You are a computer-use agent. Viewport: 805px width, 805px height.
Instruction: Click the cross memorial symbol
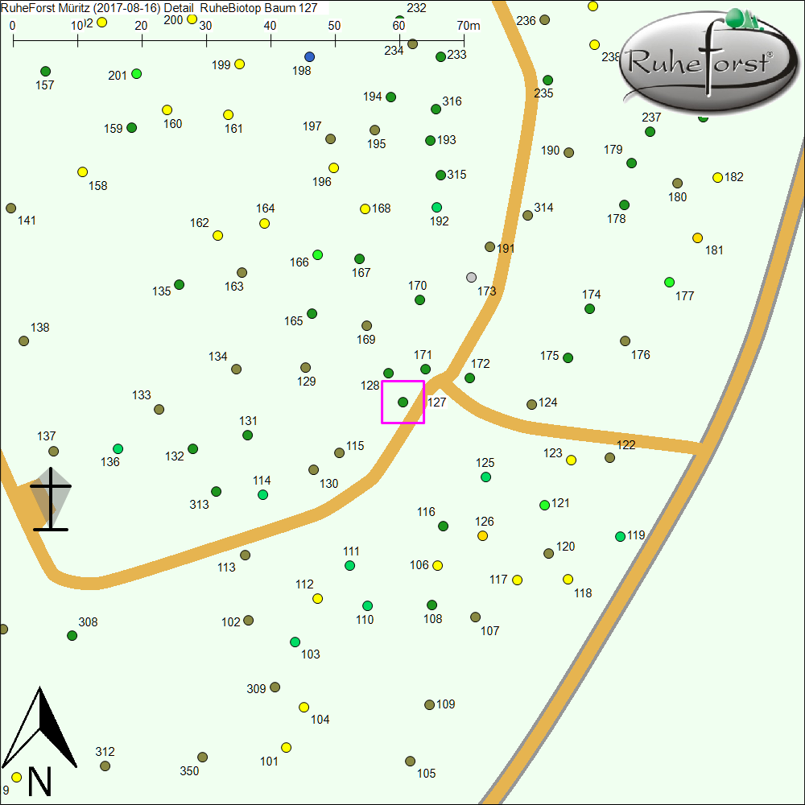point(51,499)
